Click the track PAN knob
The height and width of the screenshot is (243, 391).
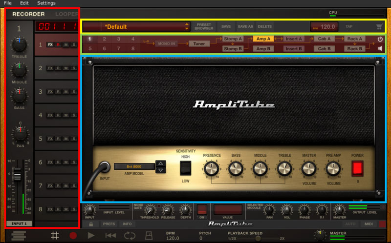point(20,134)
